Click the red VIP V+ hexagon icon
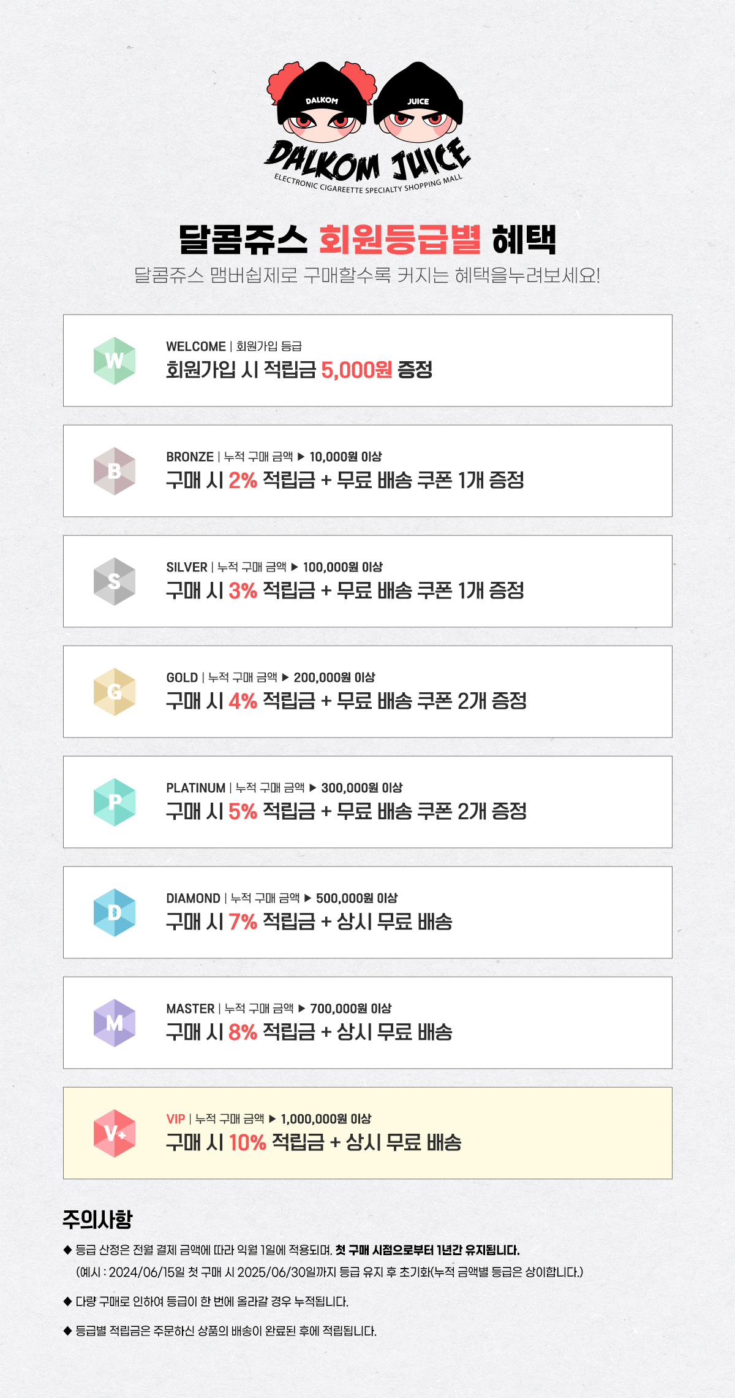The width and height of the screenshot is (735, 1398). pos(115,1133)
